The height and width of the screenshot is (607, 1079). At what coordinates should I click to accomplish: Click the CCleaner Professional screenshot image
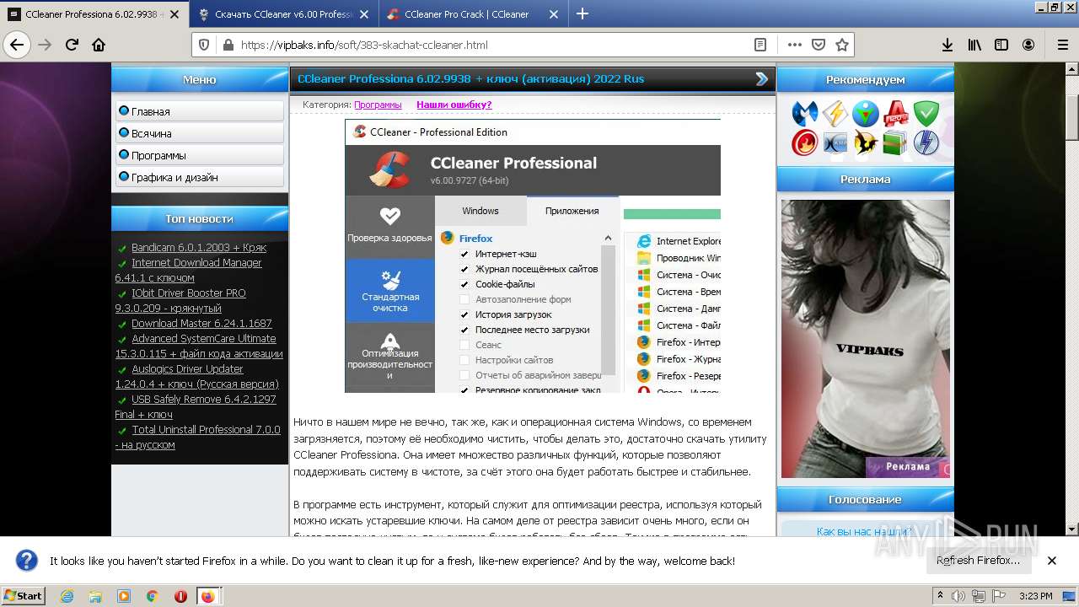(533, 255)
